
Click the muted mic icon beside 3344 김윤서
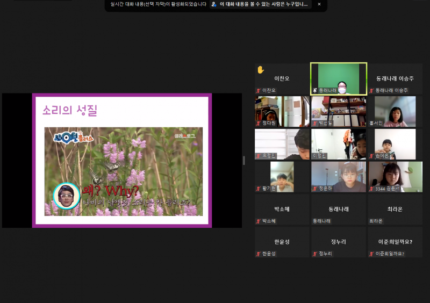click(371, 189)
